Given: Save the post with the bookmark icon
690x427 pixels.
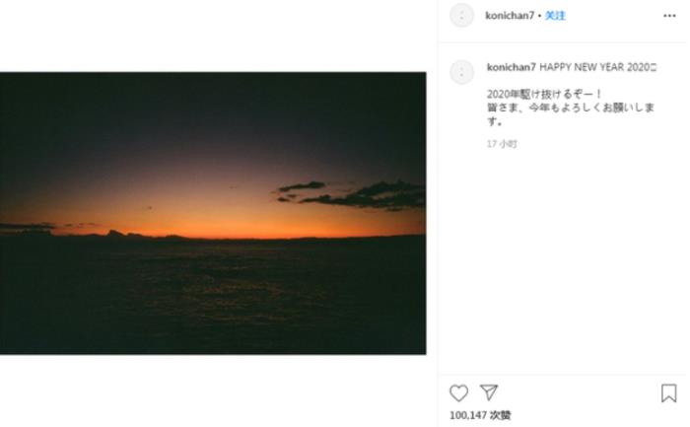Looking at the screenshot, I should pyautogui.click(x=668, y=393).
